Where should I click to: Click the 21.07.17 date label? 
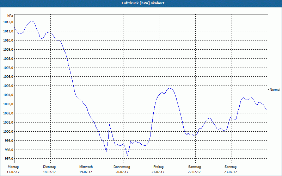click(x=158, y=172)
